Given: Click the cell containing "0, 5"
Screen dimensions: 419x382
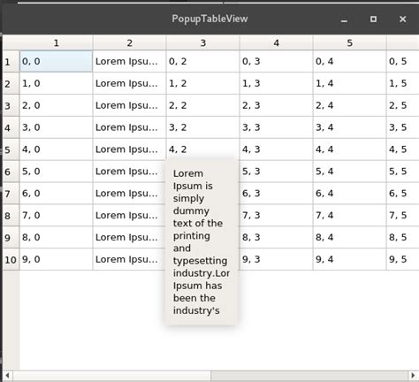Looking at the screenshot, I should (403, 61).
